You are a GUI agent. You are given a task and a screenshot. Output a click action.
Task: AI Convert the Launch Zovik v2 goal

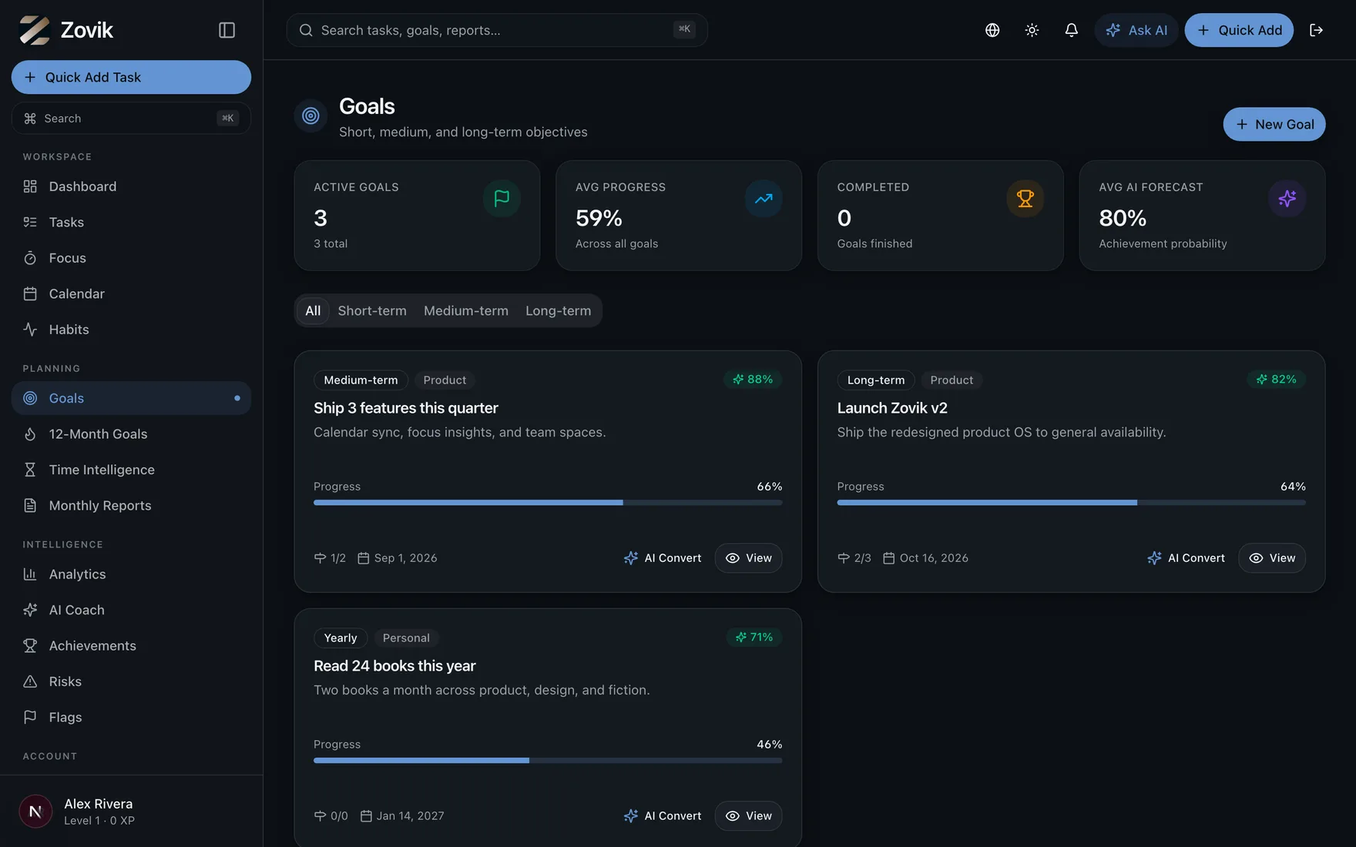point(1186,558)
